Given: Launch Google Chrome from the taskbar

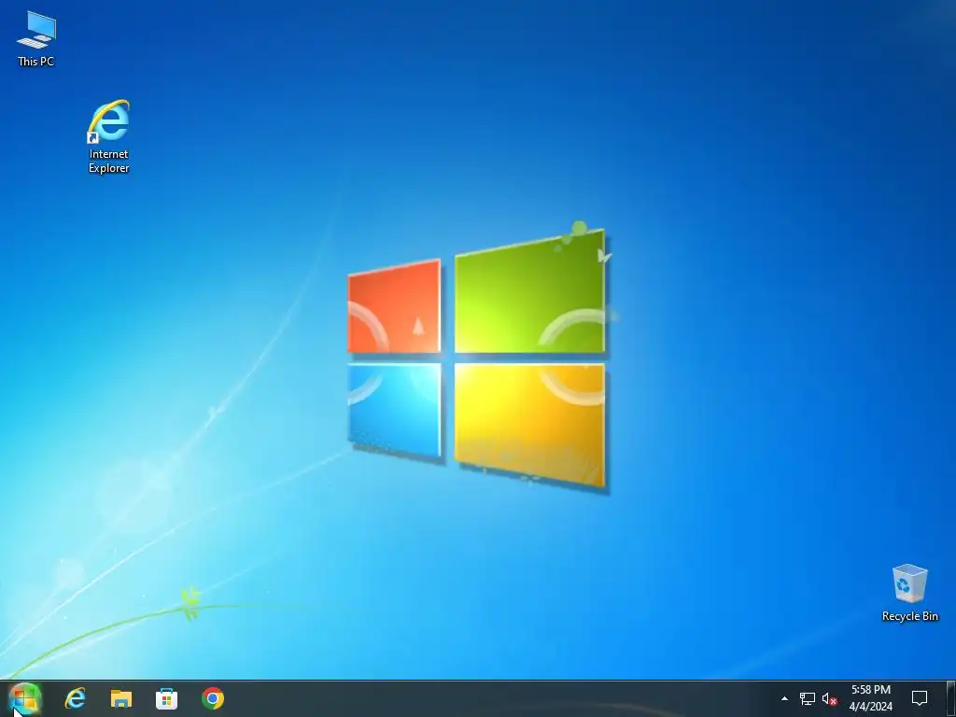Looking at the screenshot, I should click(x=212, y=698).
